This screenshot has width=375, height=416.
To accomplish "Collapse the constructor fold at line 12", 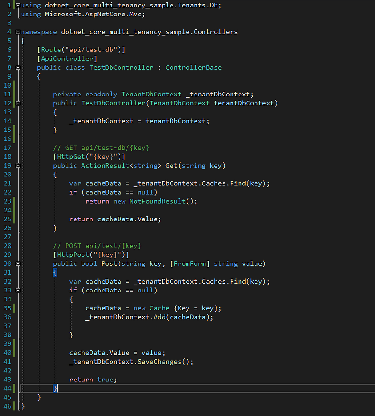I will point(18,103).
